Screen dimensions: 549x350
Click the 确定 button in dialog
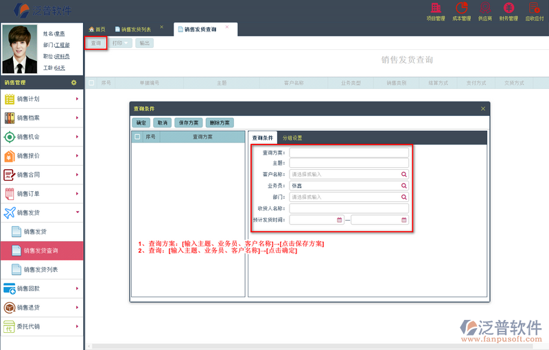click(141, 123)
